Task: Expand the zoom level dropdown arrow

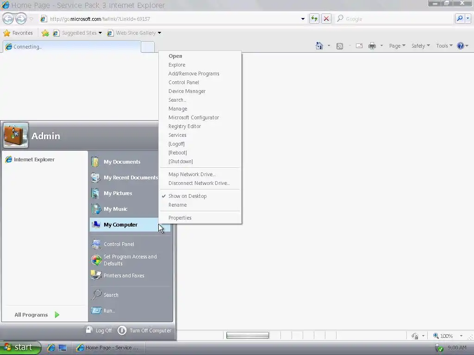Action: coord(461,336)
